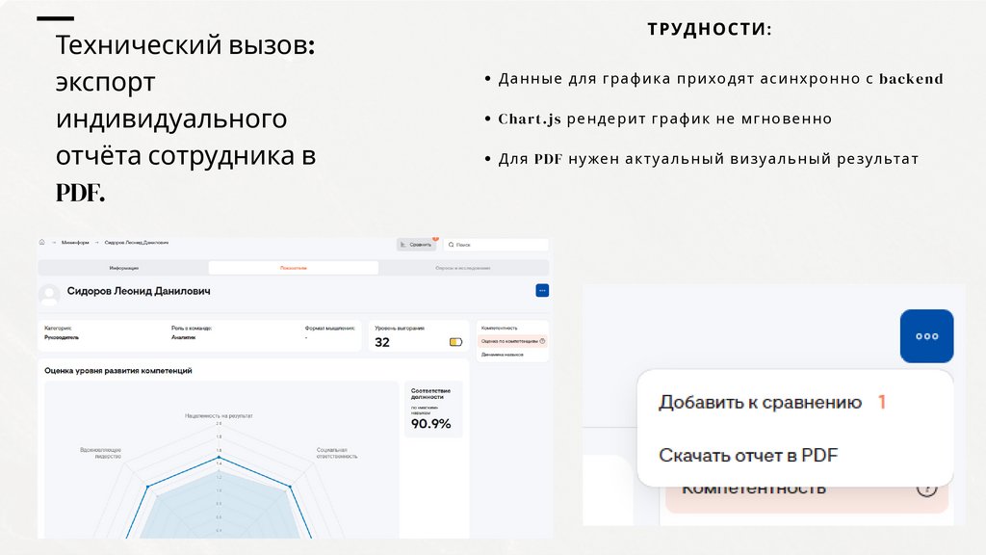Choose Добавить к сравнению in the popup

pos(761,402)
